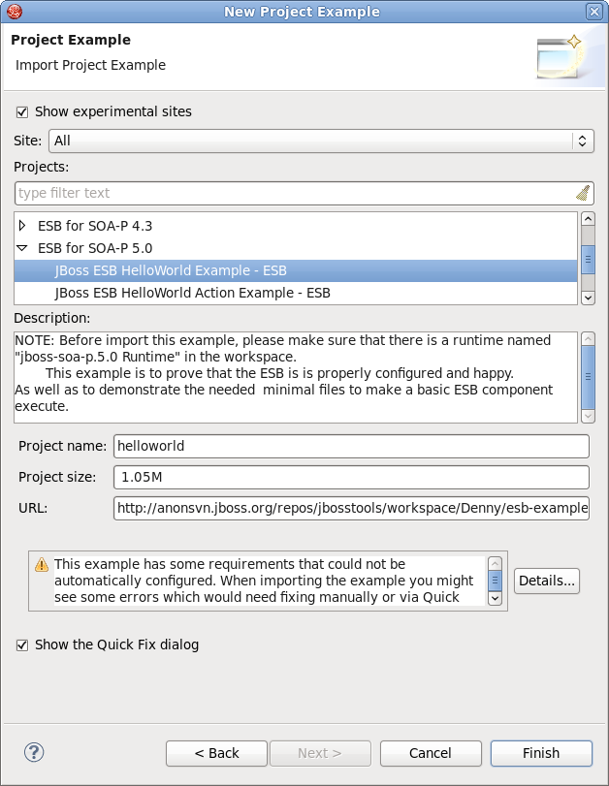Click the Project name field
Screen dimensions: 609x786
[351, 446]
